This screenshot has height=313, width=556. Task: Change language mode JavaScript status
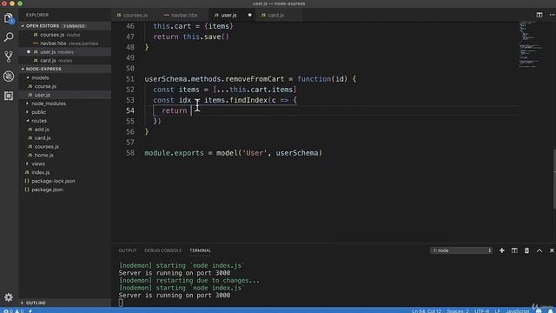pos(518,310)
